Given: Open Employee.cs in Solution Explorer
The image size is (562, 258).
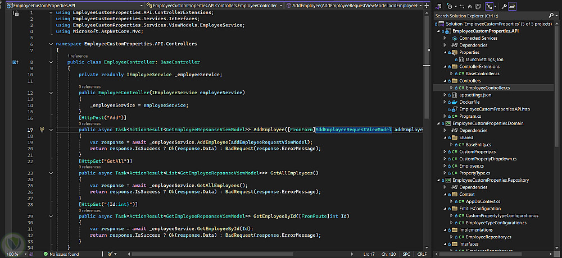Looking at the screenshot, I should (472, 166).
